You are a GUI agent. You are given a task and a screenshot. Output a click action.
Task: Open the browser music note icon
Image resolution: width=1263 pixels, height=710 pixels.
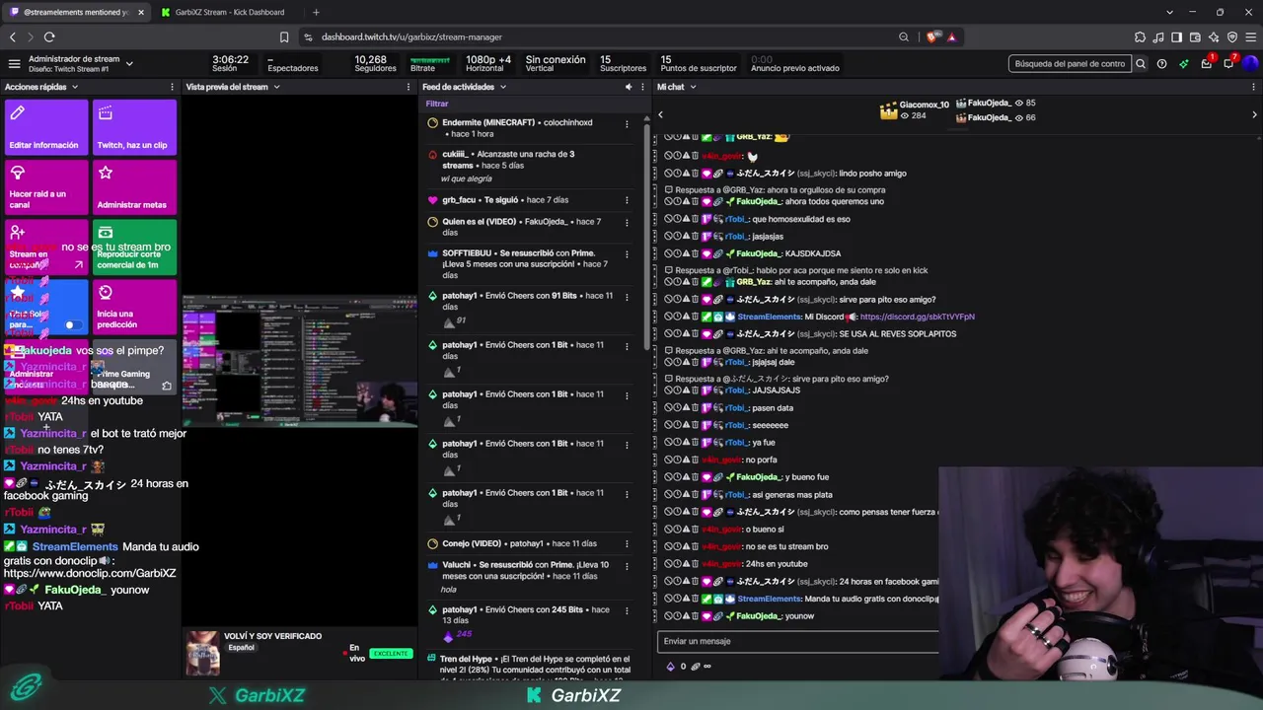tap(1159, 37)
